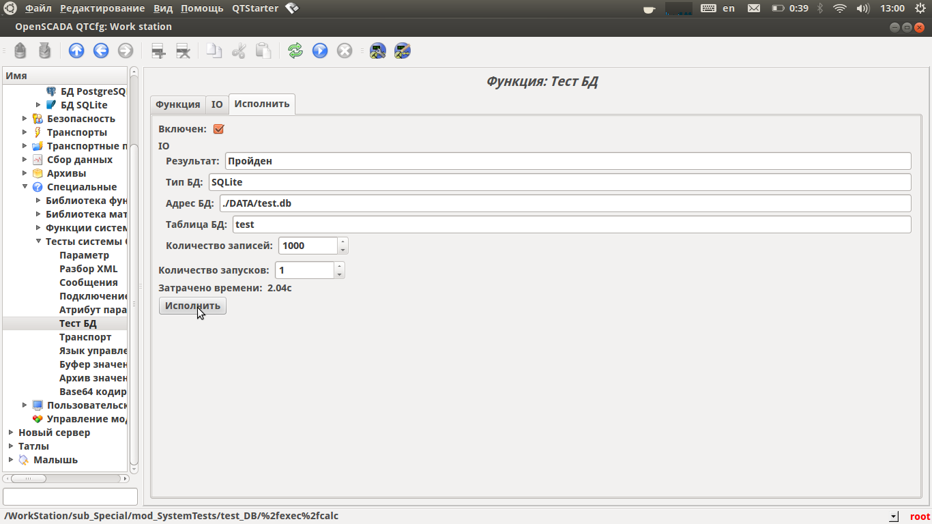Viewport: 932px width, 524px height.
Task: Decrease Количество запусков with down arrow
Action: coord(339,274)
